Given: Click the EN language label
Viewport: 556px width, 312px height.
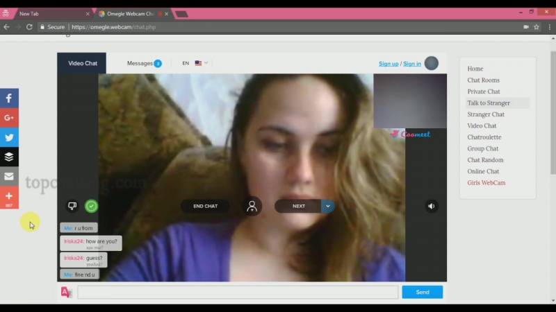Looking at the screenshot, I should (186, 63).
